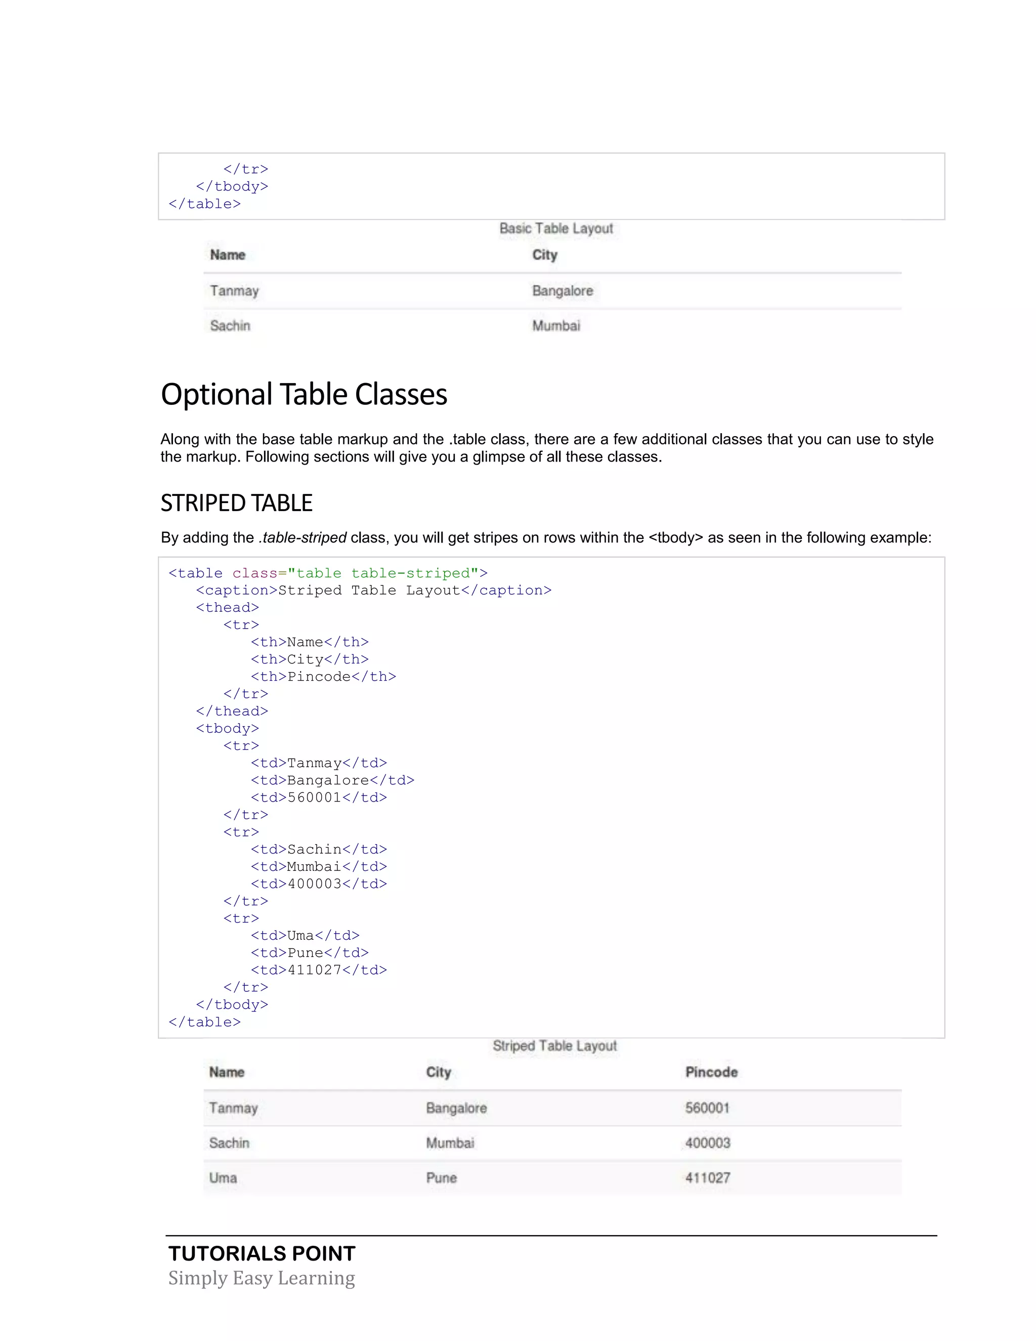
Task: Select the "Basic Table Layout" table caption
Action: click(556, 228)
